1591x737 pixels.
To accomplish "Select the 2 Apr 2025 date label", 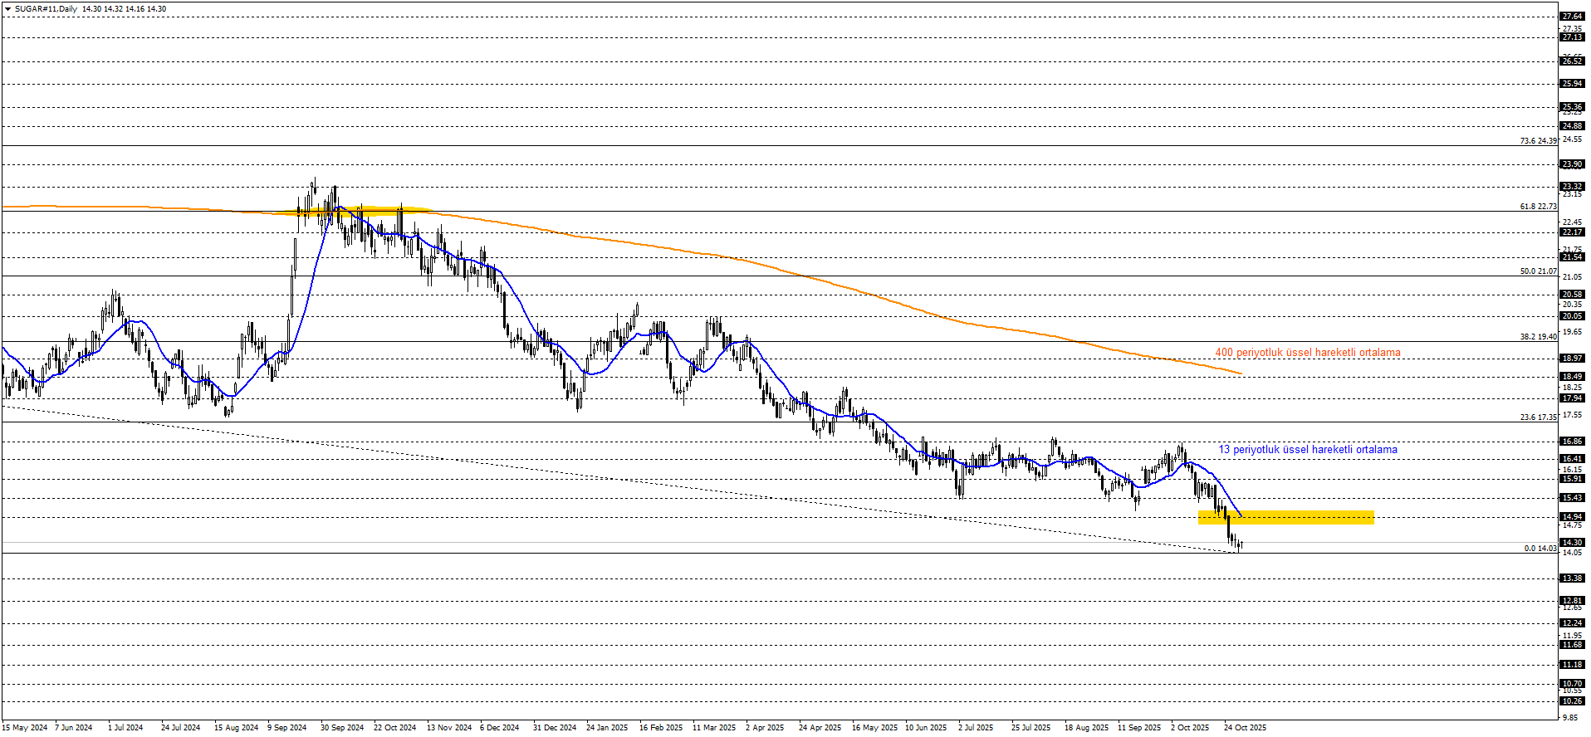I will click(764, 728).
